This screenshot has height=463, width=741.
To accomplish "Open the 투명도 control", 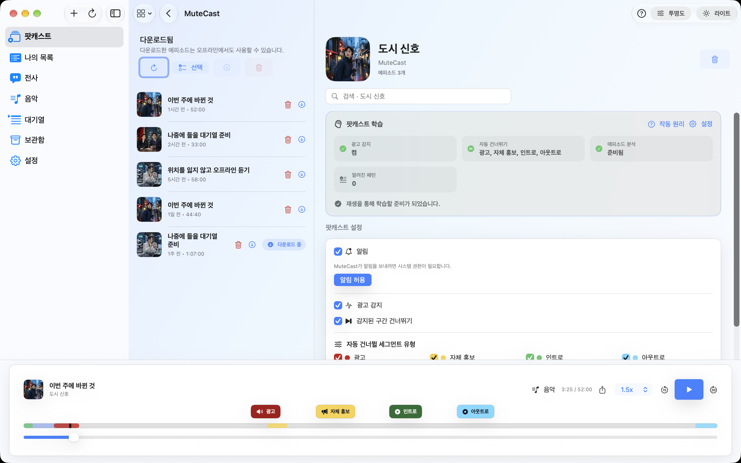I will coord(670,13).
